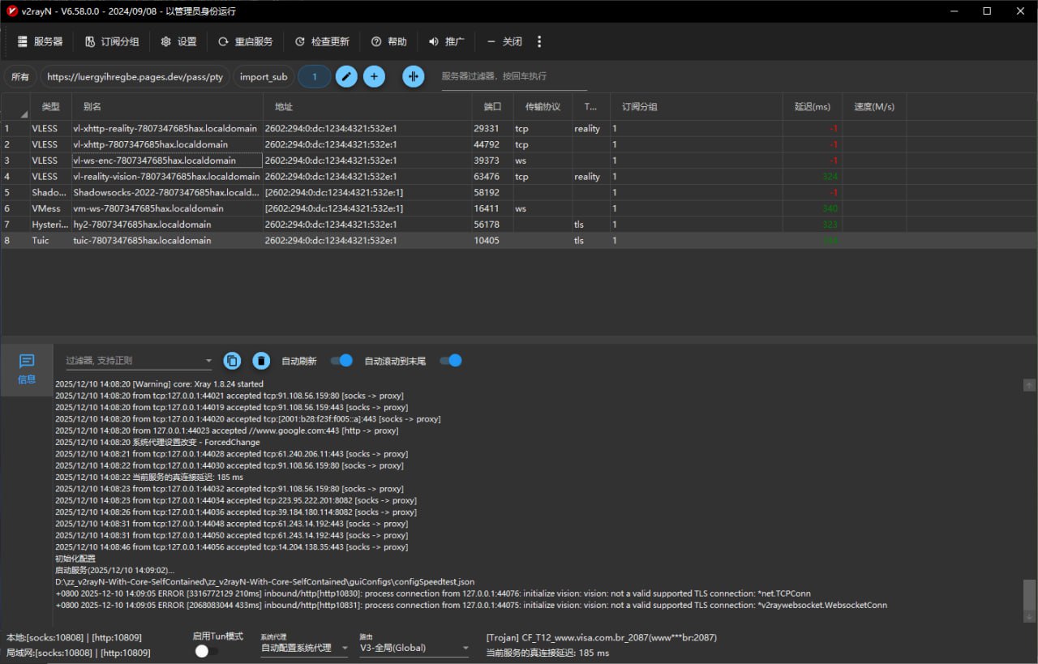The height and width of the screenshot is (664, 1038).
Task: Click the 检查更新 check update button
Action: click(322, 41)
